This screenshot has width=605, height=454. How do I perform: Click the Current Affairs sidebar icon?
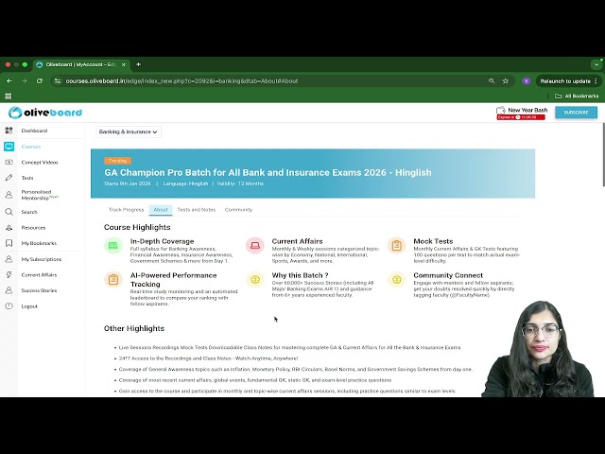[9, 274]
